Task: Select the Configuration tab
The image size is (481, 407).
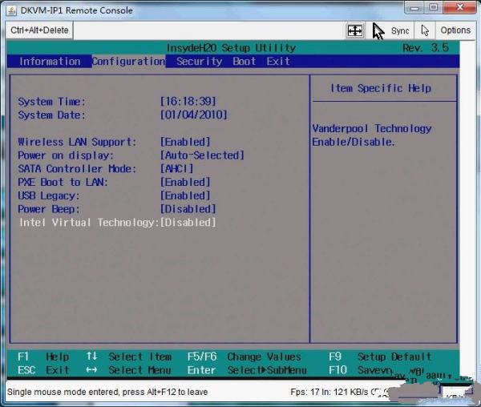Action: point(128,62)
